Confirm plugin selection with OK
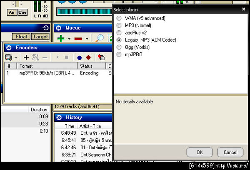This screenshot has width=250, height=170. 200,152
